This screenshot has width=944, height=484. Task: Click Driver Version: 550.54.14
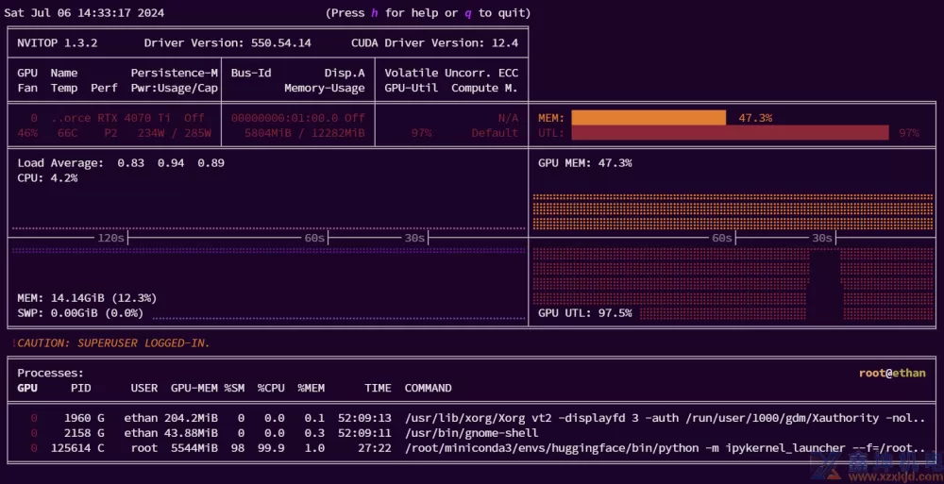point(228,42)
